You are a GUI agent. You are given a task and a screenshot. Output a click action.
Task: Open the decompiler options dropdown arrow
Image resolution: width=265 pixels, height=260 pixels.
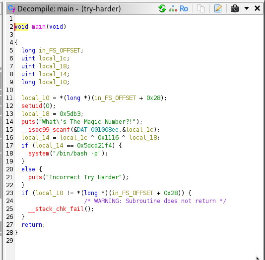(247, 8)
